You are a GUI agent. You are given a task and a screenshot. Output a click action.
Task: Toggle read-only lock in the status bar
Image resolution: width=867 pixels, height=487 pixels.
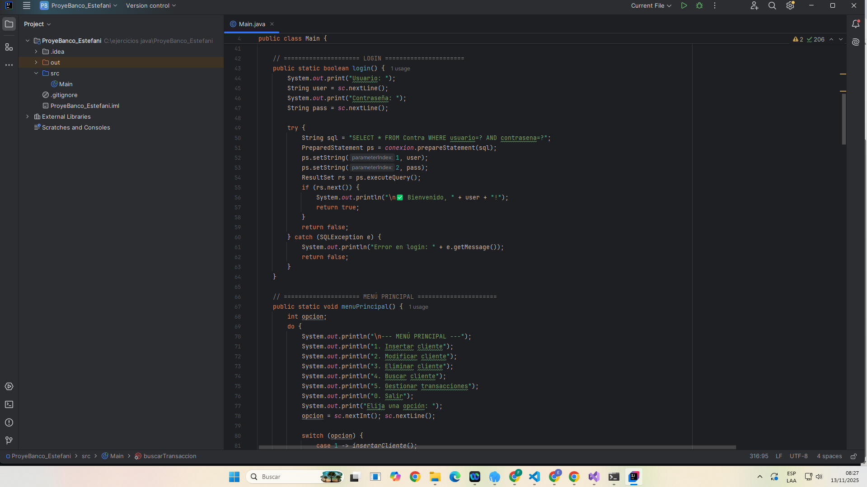[x=853, y=456]
